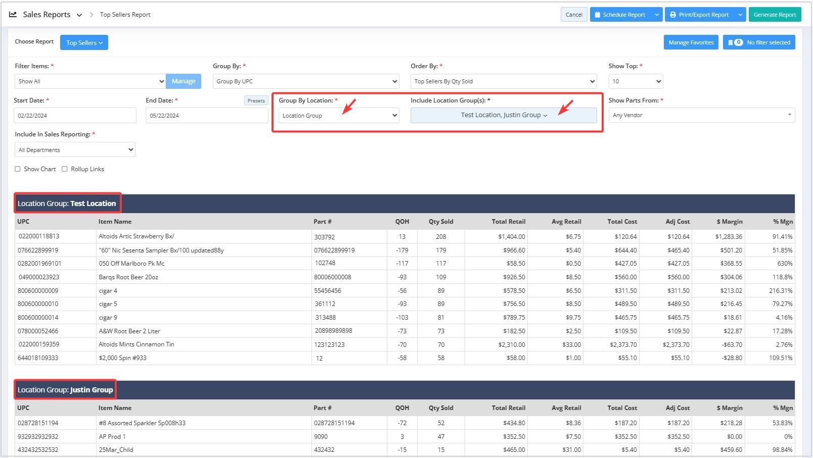
Task: Click the printer icon on Print/Export Report
Action: click(x=673, y=15)
